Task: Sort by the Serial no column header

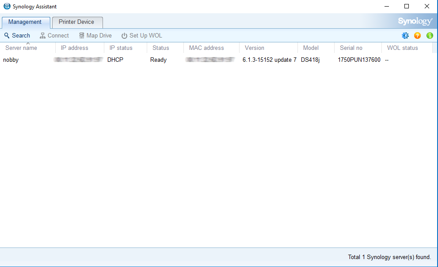Action: click(358, 48)
